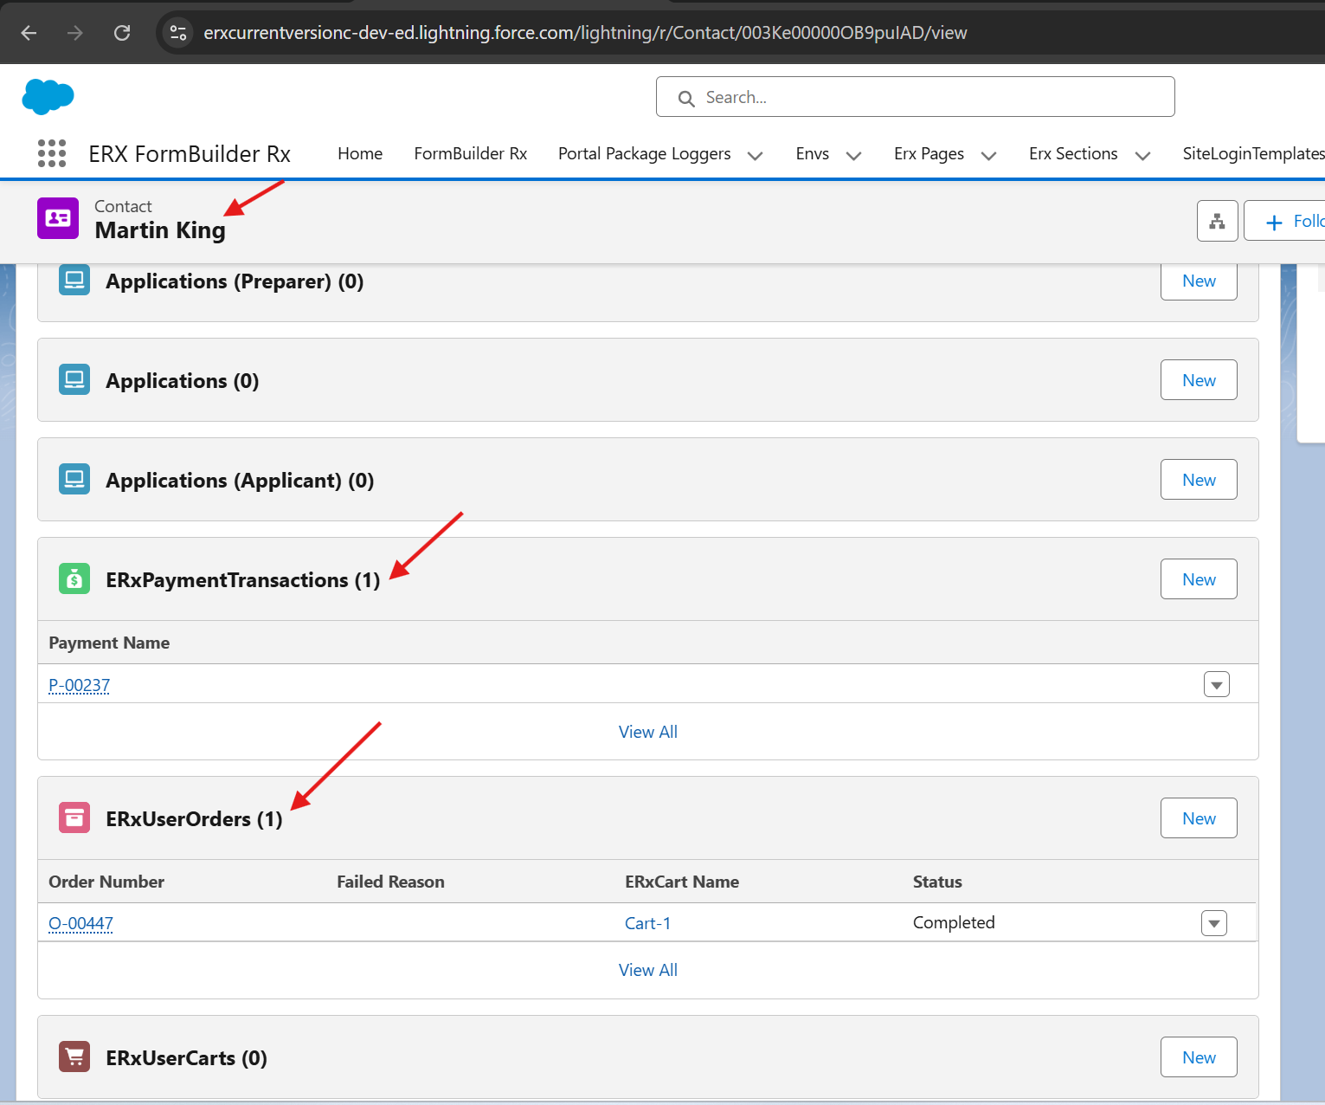Go back using the browser back arrow
This screenshot has width=1325, height=1105.
click(x=29, y=33)
